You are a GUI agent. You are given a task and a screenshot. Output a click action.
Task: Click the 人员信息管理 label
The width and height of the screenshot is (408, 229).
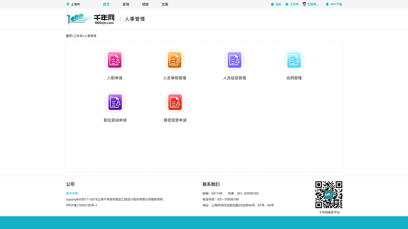pos(235,78)
